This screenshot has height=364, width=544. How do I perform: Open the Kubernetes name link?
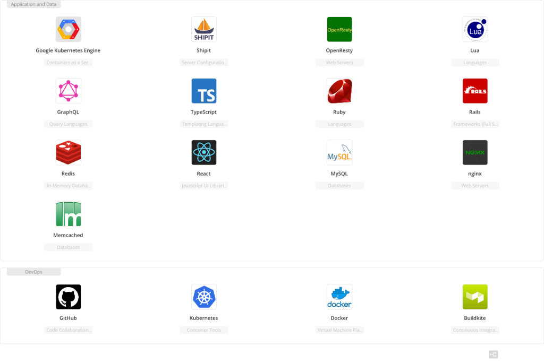203,318
